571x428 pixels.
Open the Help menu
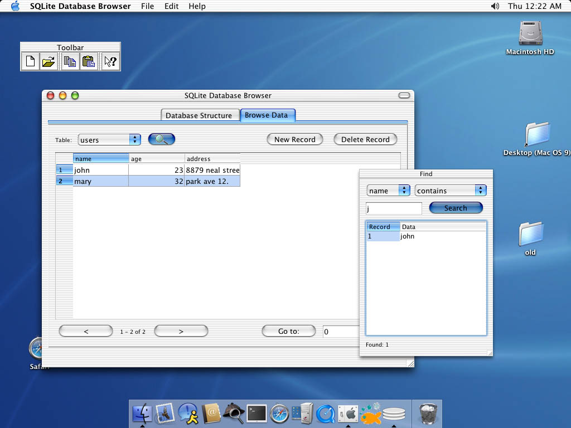(197, 6)
